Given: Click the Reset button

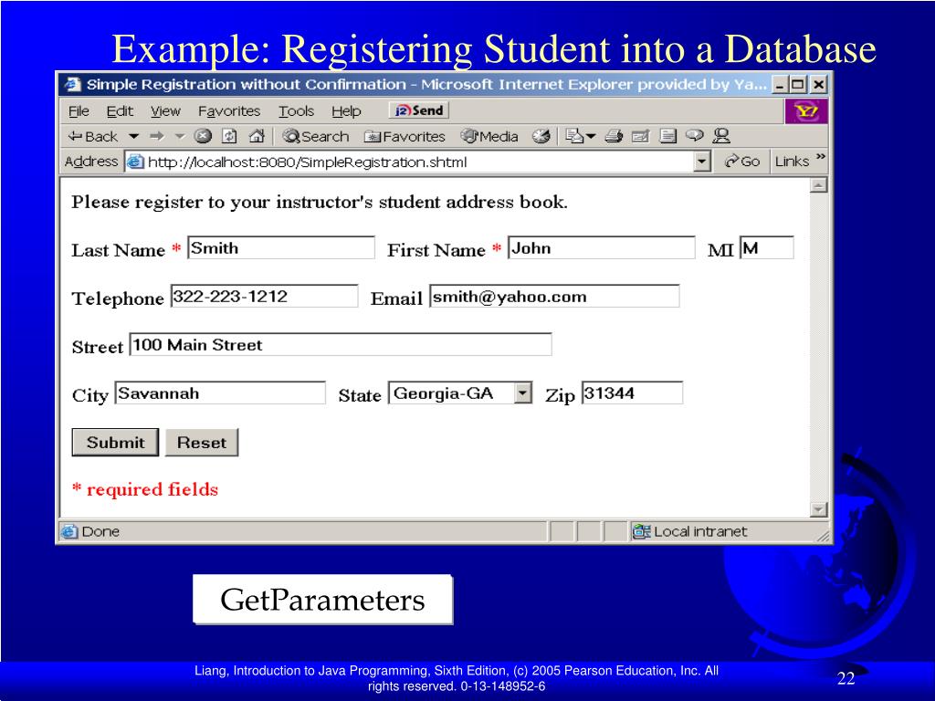Looking at the screenshot, I should tap(201, 442).
